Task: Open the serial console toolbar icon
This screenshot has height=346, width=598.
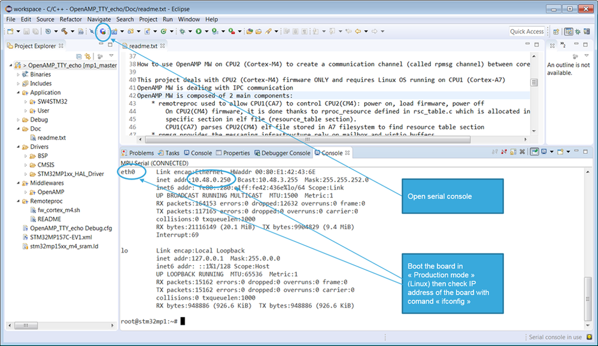Action: (102, 32)
